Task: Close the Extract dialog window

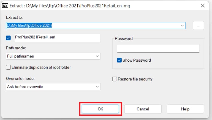Action: coord(203,5)
